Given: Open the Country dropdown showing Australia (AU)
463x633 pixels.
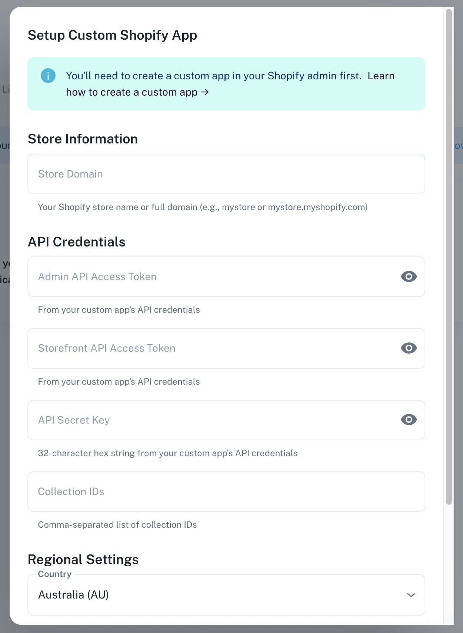Looking at the screenshot, I should (x=226, y=595).
